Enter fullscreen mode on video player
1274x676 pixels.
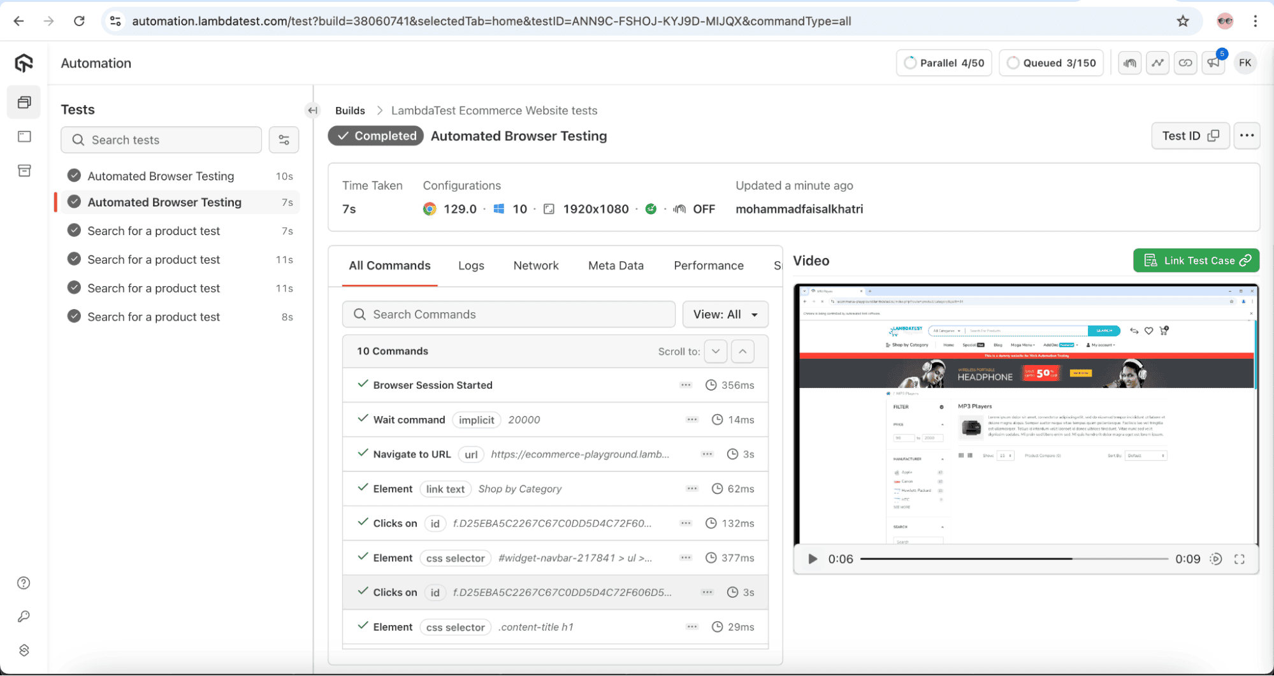click(x=1239, y=559)
